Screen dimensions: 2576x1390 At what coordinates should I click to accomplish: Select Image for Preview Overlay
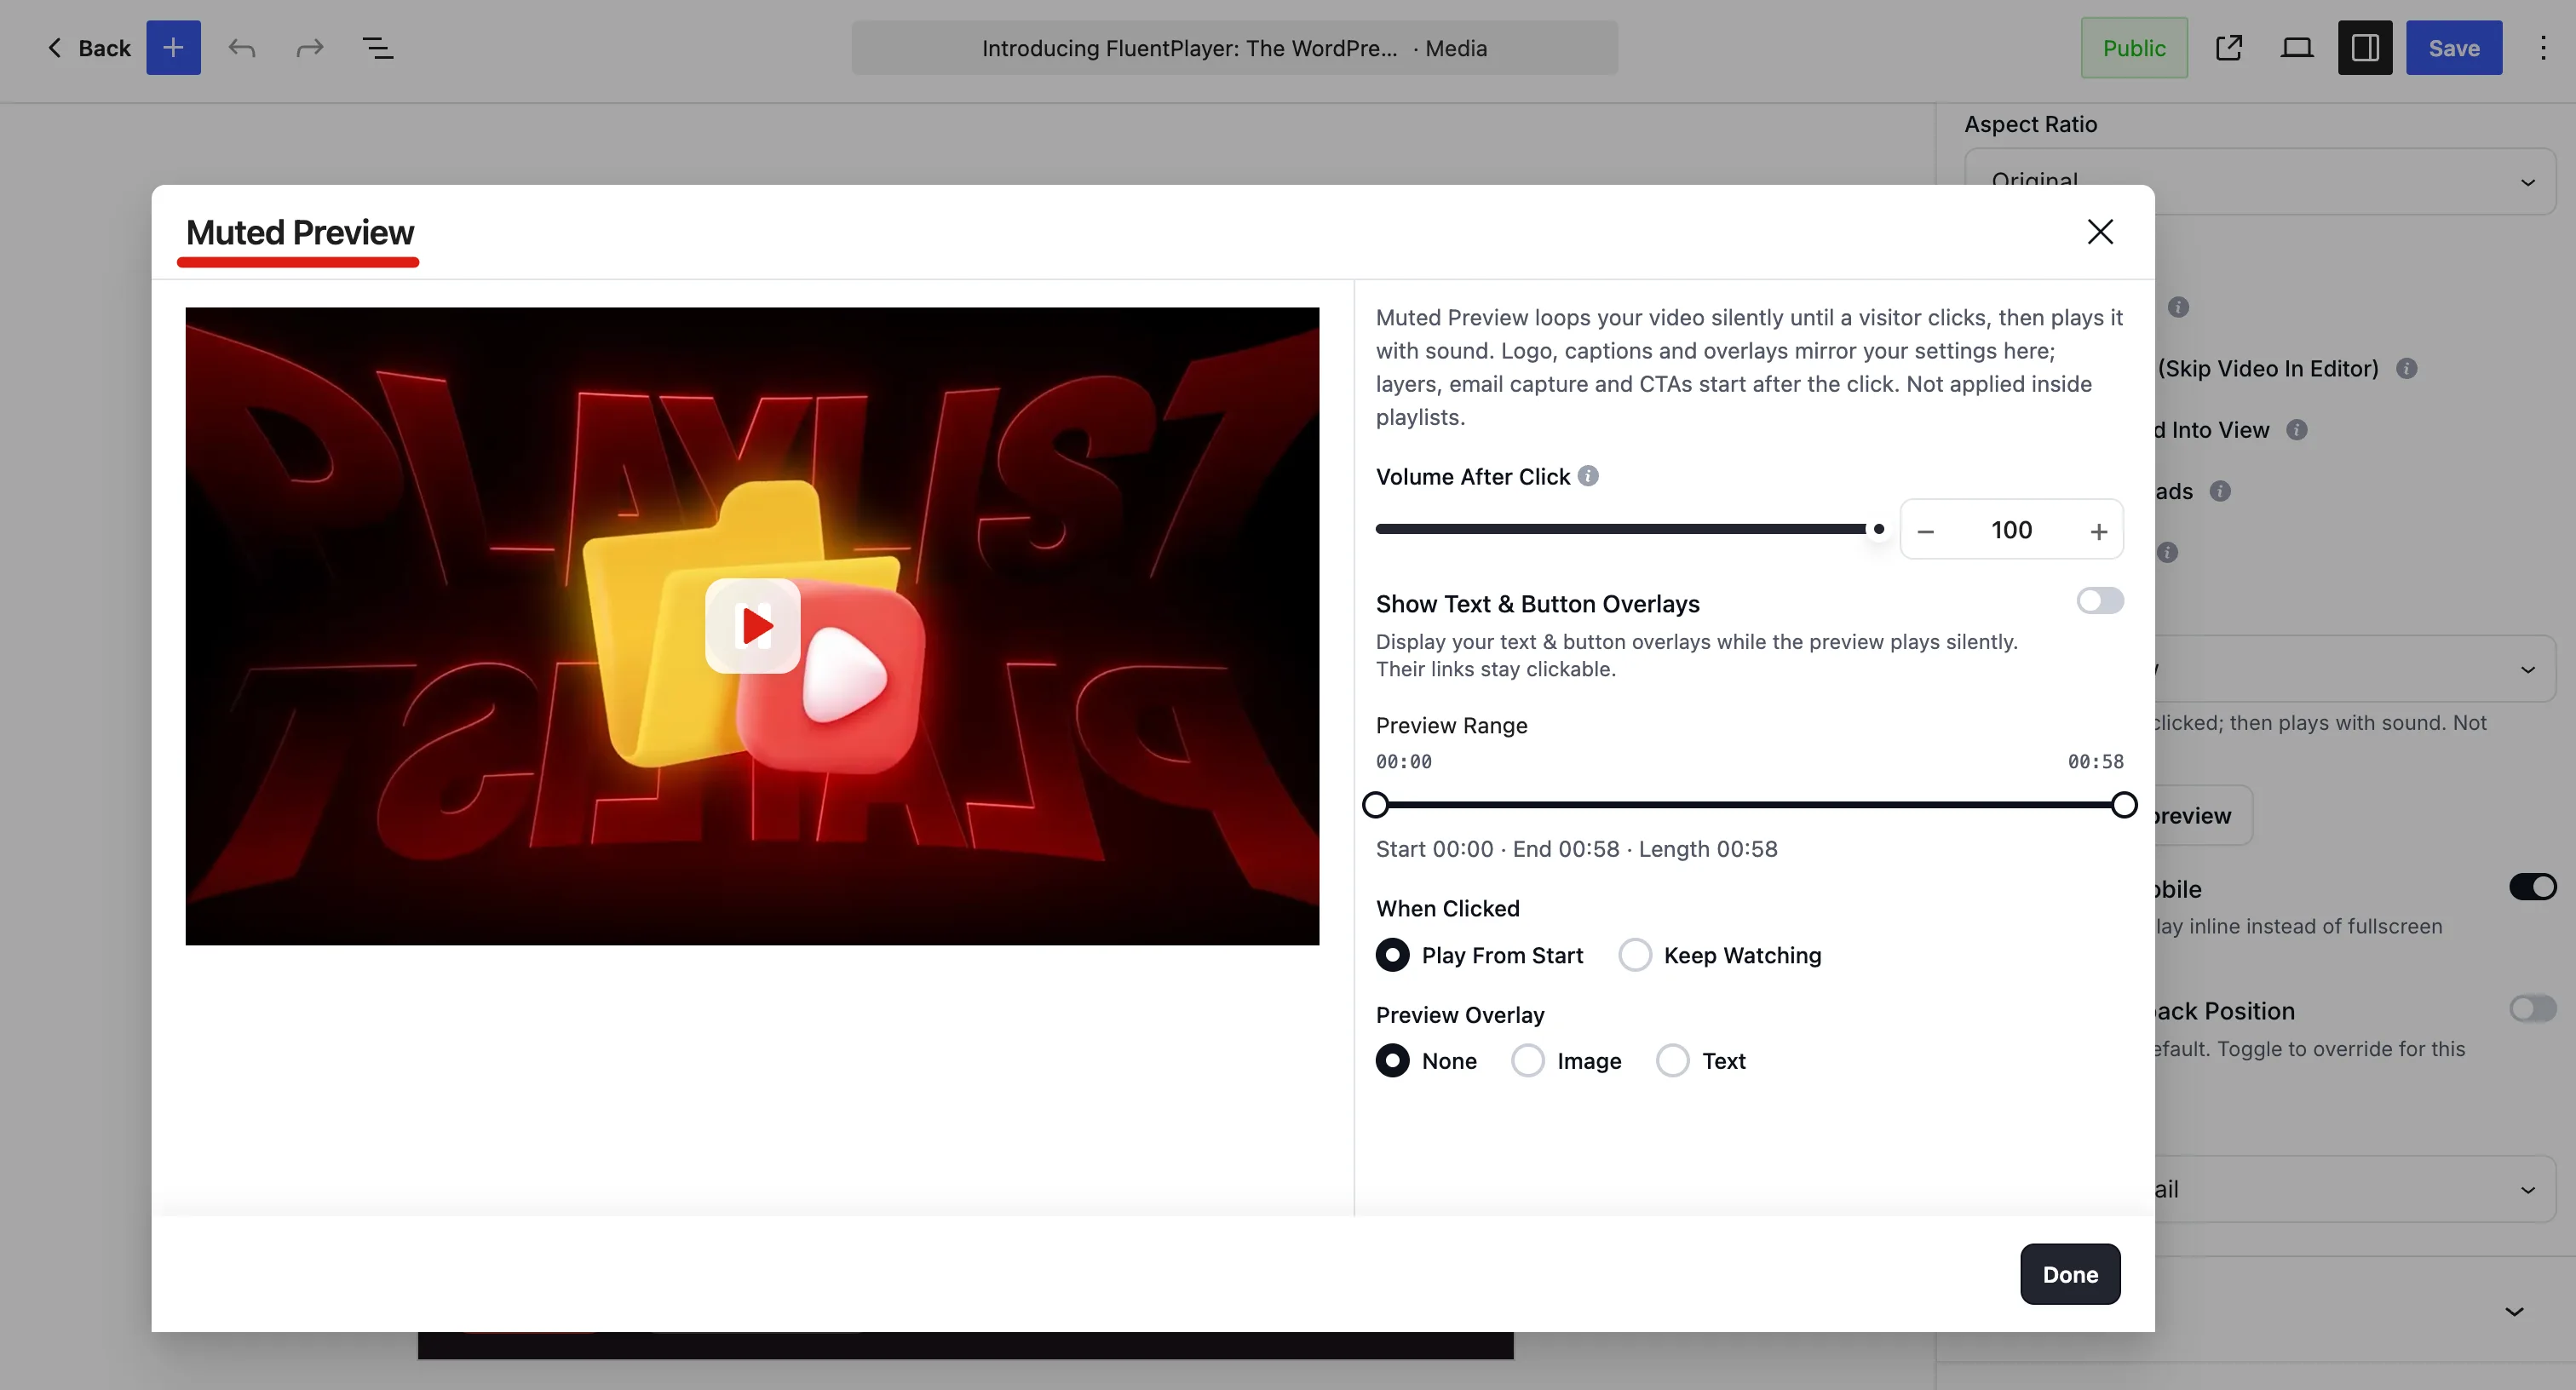pyautogui.click(x=1527, y=1061)
